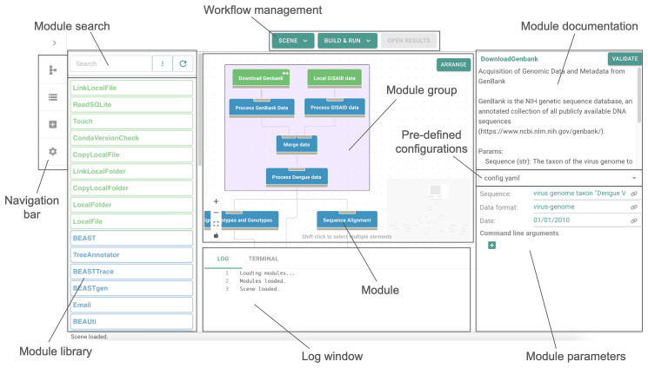Zoom in on the workflow canvas
This screenshot has width=648, height=368.
[216, 201]
